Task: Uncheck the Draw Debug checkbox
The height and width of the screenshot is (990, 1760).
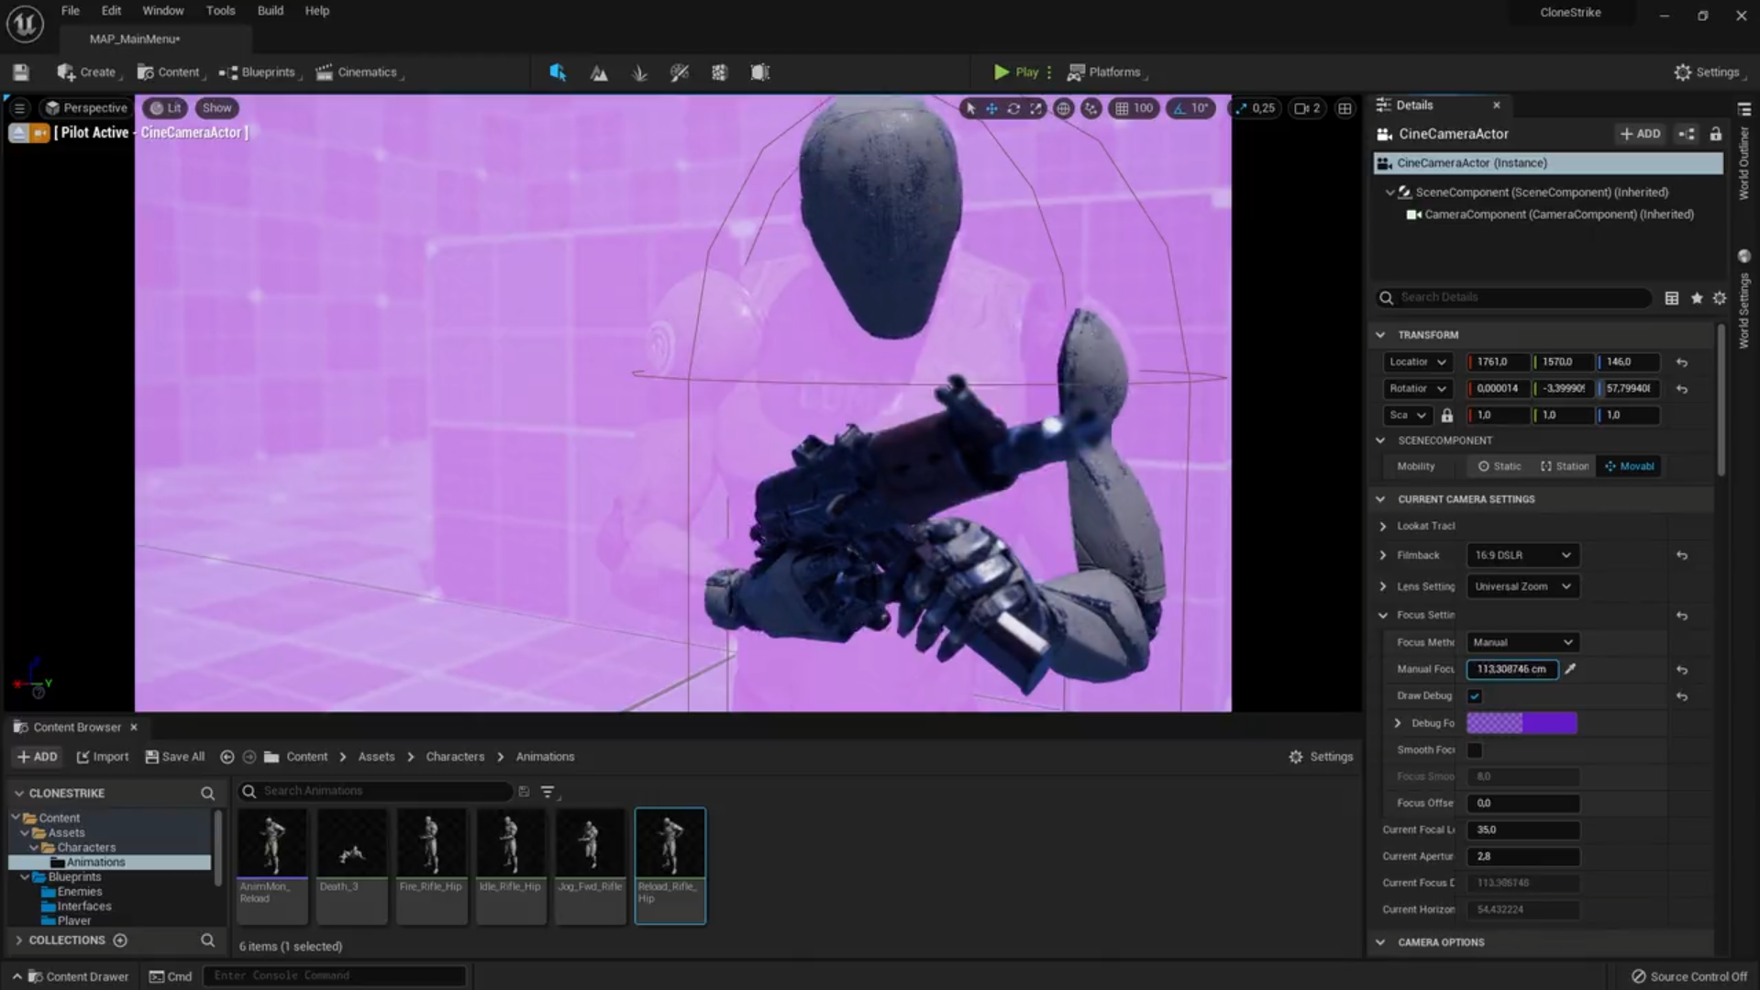Action: point(1475,696)
